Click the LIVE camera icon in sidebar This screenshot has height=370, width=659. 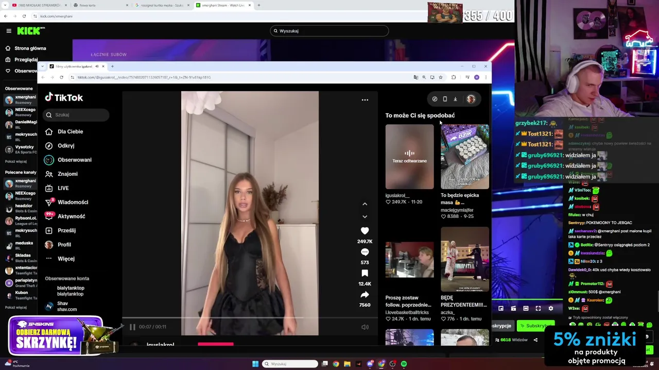[49, 188]
